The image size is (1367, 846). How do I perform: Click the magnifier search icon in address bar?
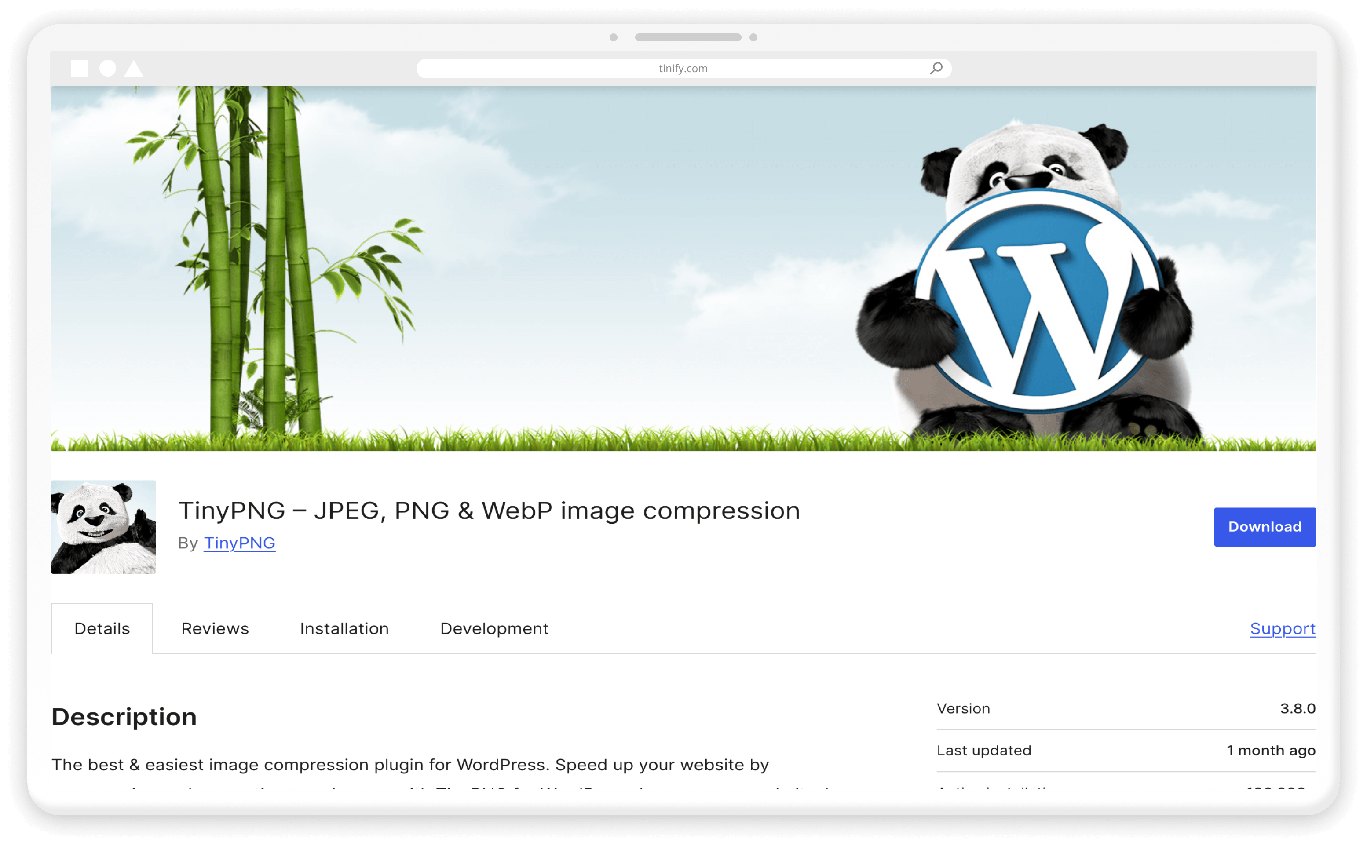tap(936, 68)
